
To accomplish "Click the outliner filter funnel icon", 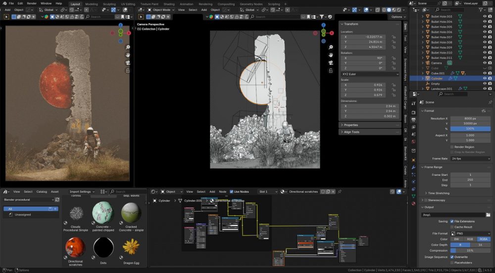I will [481, 10].
